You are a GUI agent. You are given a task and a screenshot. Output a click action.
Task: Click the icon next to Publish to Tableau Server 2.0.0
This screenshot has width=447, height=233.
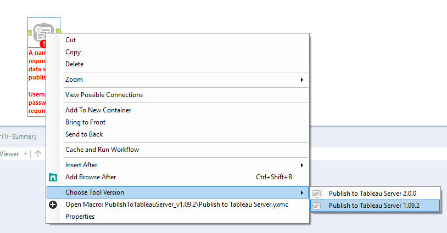click(316, 194)
